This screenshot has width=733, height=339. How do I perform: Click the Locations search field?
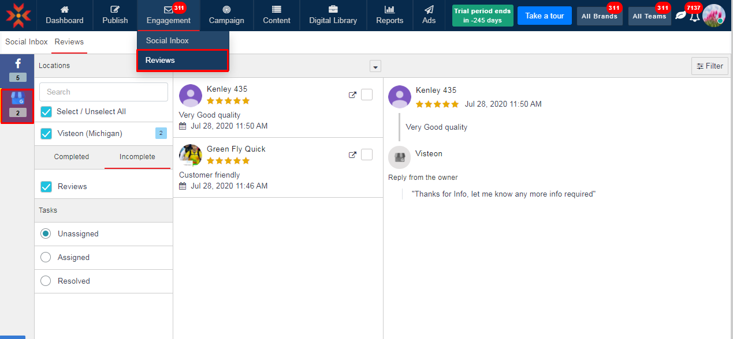(104, 92)
